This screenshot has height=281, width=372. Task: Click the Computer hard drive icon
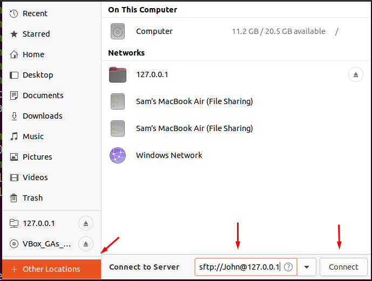point(118,31)
